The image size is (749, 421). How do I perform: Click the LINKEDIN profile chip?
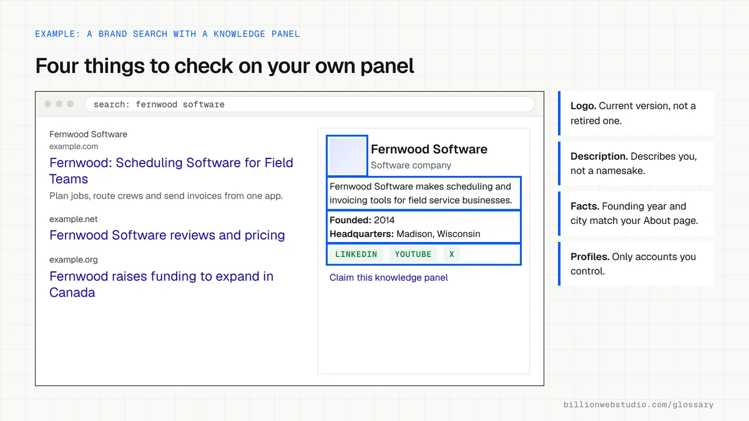pos(356,254)
